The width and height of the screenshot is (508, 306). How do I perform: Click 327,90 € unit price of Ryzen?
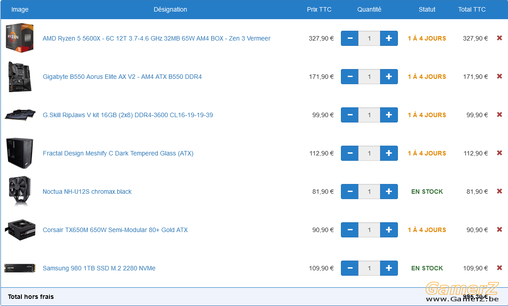coord(321,38)
